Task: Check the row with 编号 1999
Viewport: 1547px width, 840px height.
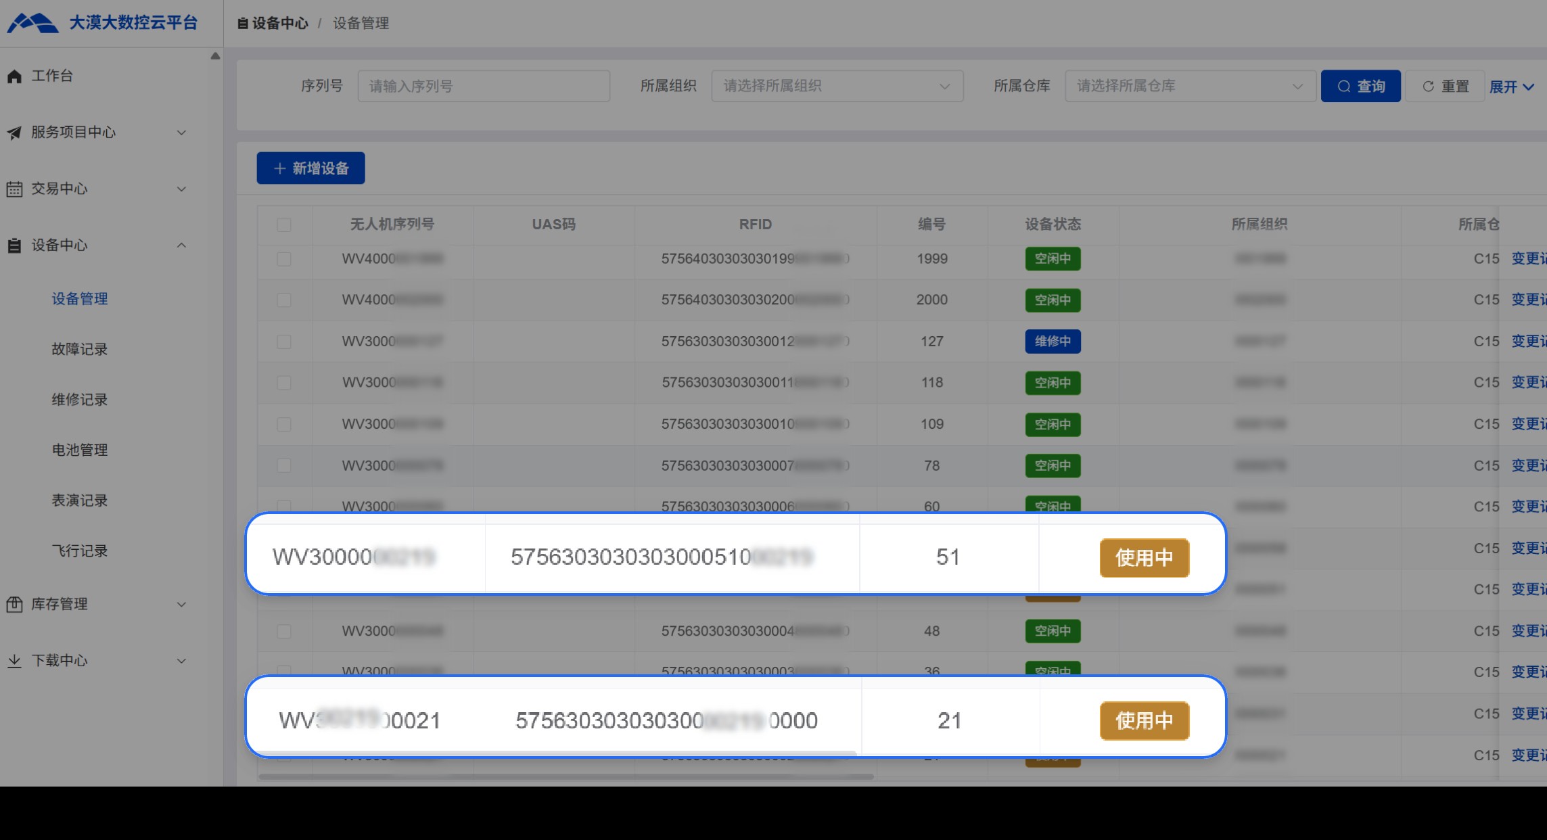Action: tap(284, 259)
